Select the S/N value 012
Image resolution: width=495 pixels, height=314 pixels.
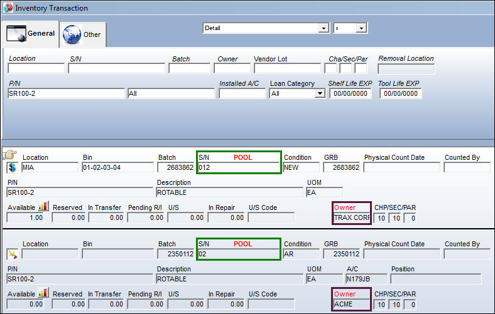tap(239, 167)
